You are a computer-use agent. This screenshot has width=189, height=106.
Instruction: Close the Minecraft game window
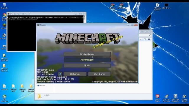[x=136, y=25]
